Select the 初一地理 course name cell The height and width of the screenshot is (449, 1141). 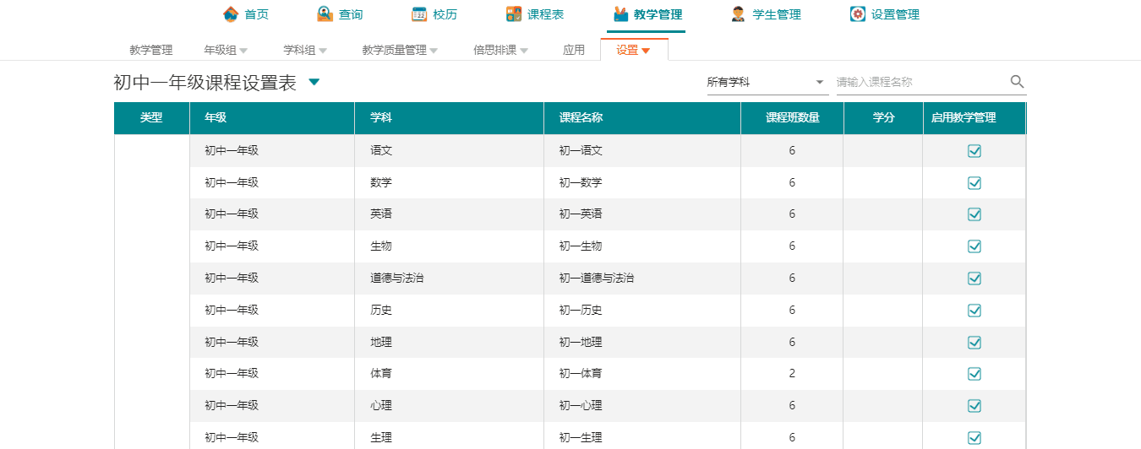pyautogui.click(x=642, y=343)
